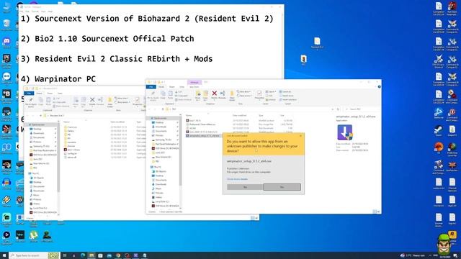This screenshot has width=461, height=259.
Task: Open the notification center in system tray
Action: click(456, 255)
